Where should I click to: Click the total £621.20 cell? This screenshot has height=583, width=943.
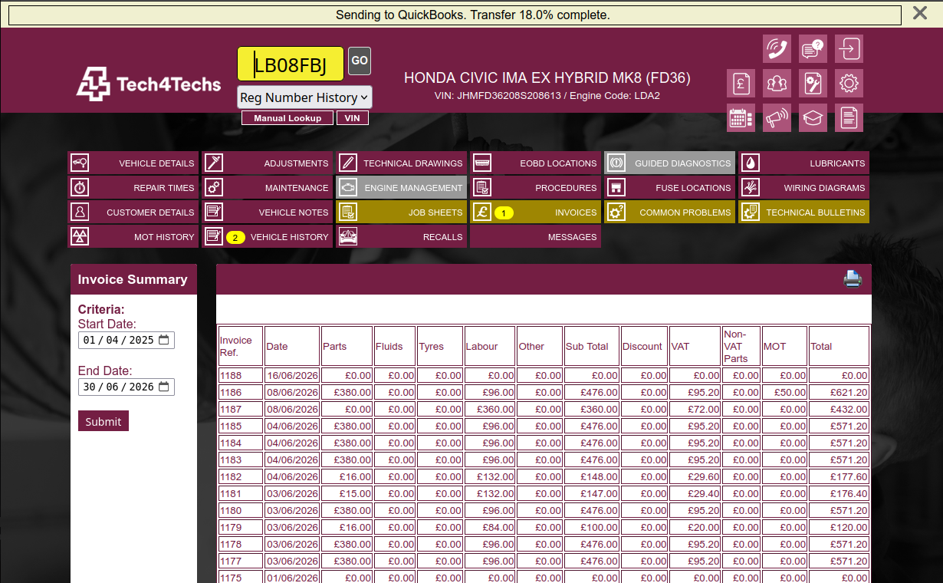[839, 392]
